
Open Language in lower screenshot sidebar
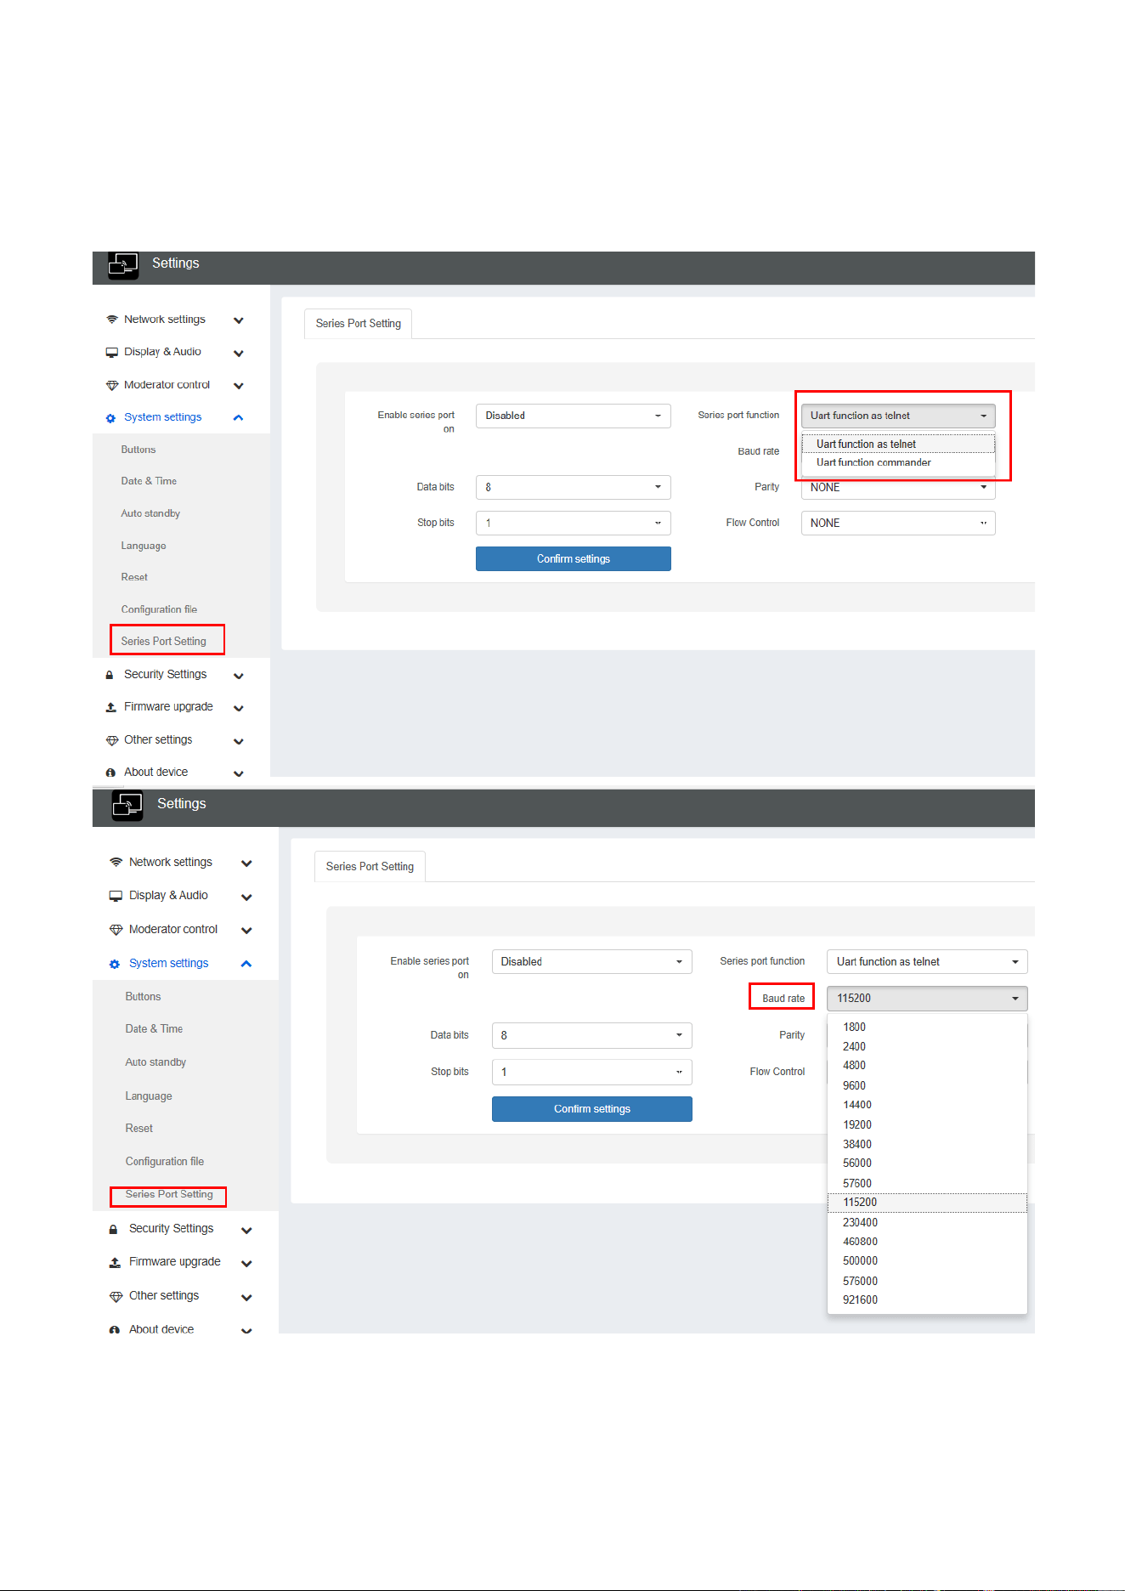[x=149, y=1096]
